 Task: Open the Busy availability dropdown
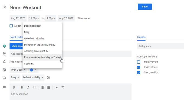pos(15,77)
